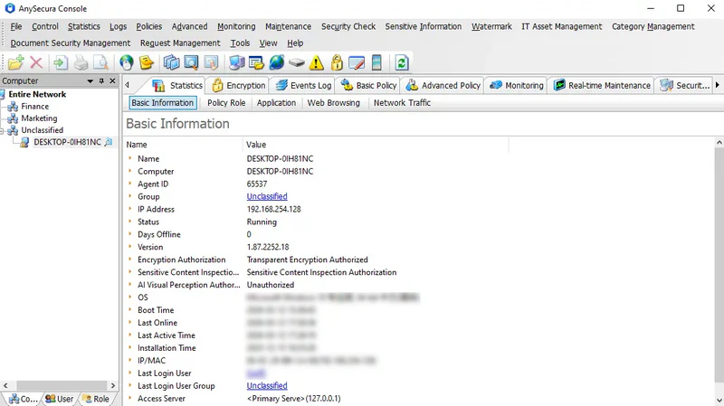
Task: Follow the Unclassified link in Group row
Action: pos(267,196)
